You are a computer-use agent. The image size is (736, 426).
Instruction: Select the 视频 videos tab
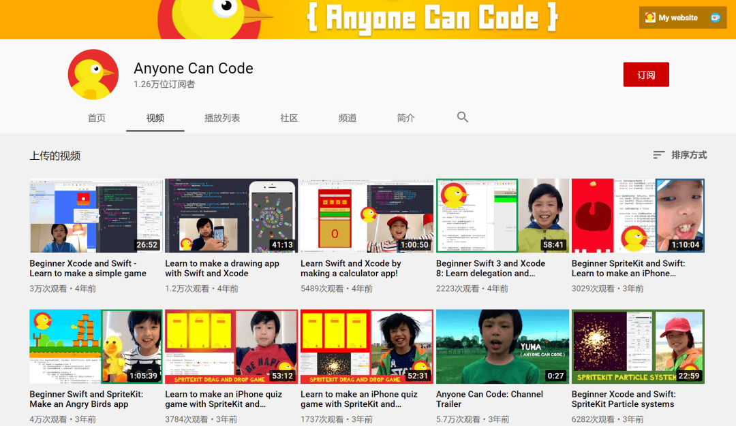(x=155, y=118)
